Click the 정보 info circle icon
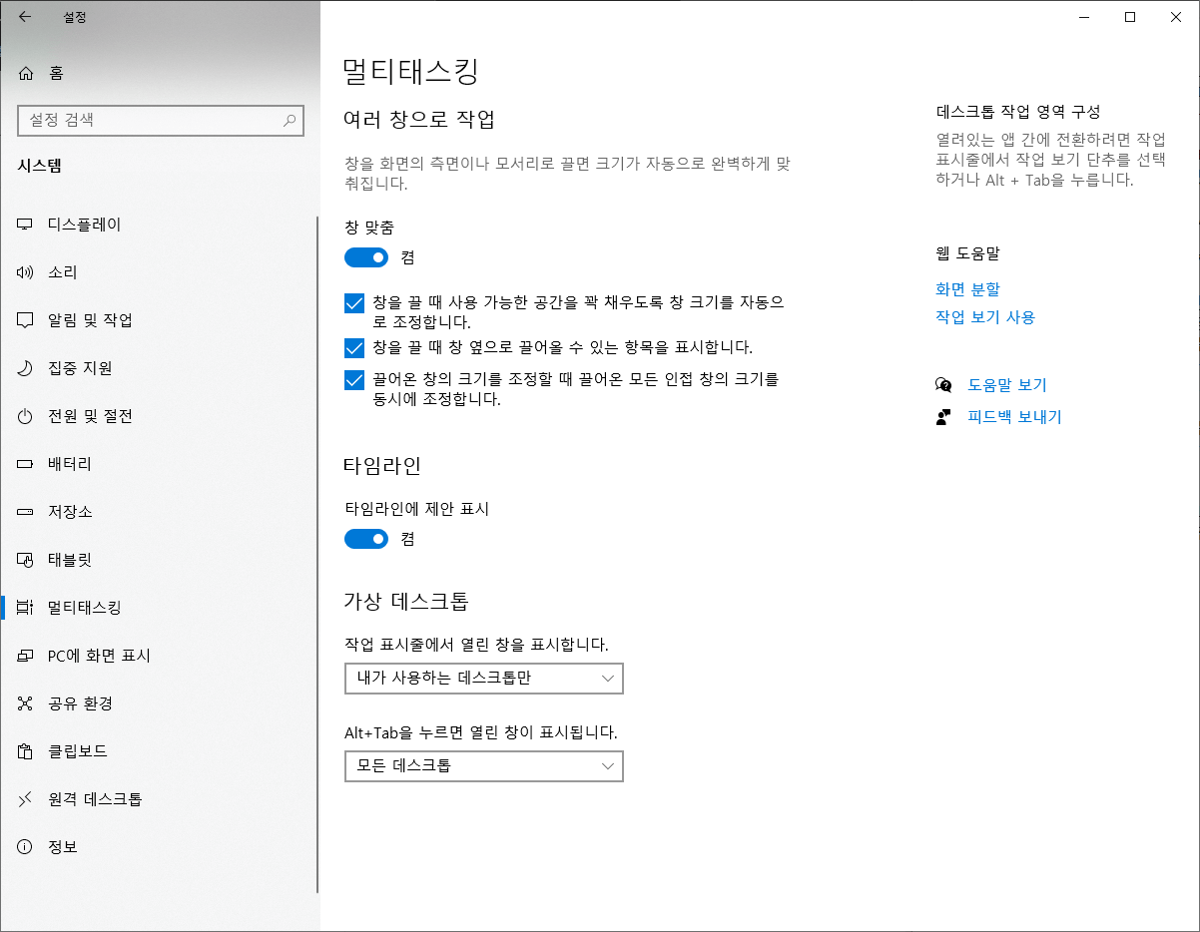This screenshot has width=1200, height=932. pyautogui.click(x=26, y=847)
